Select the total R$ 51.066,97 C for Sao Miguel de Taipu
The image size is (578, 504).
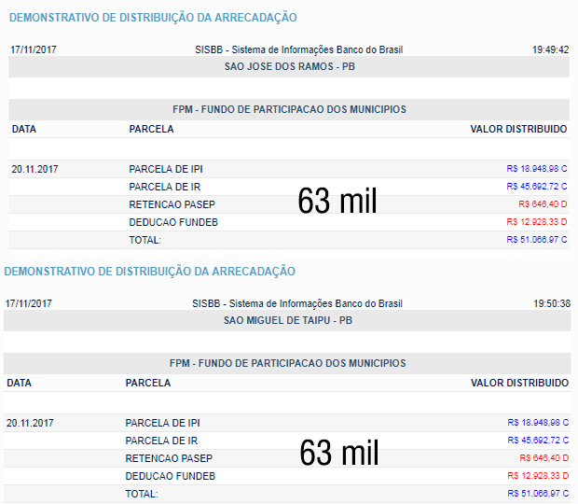(538, 494)
